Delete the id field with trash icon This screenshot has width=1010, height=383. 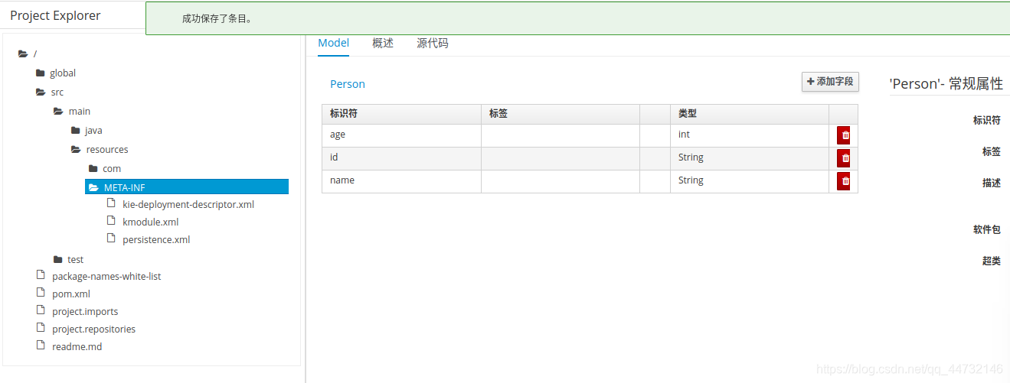tap(843, 158)
